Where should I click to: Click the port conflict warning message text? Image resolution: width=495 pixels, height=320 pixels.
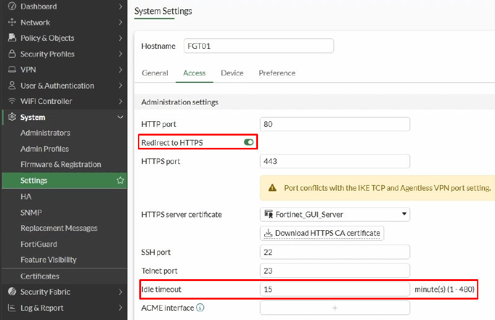[x=387, y=188]
